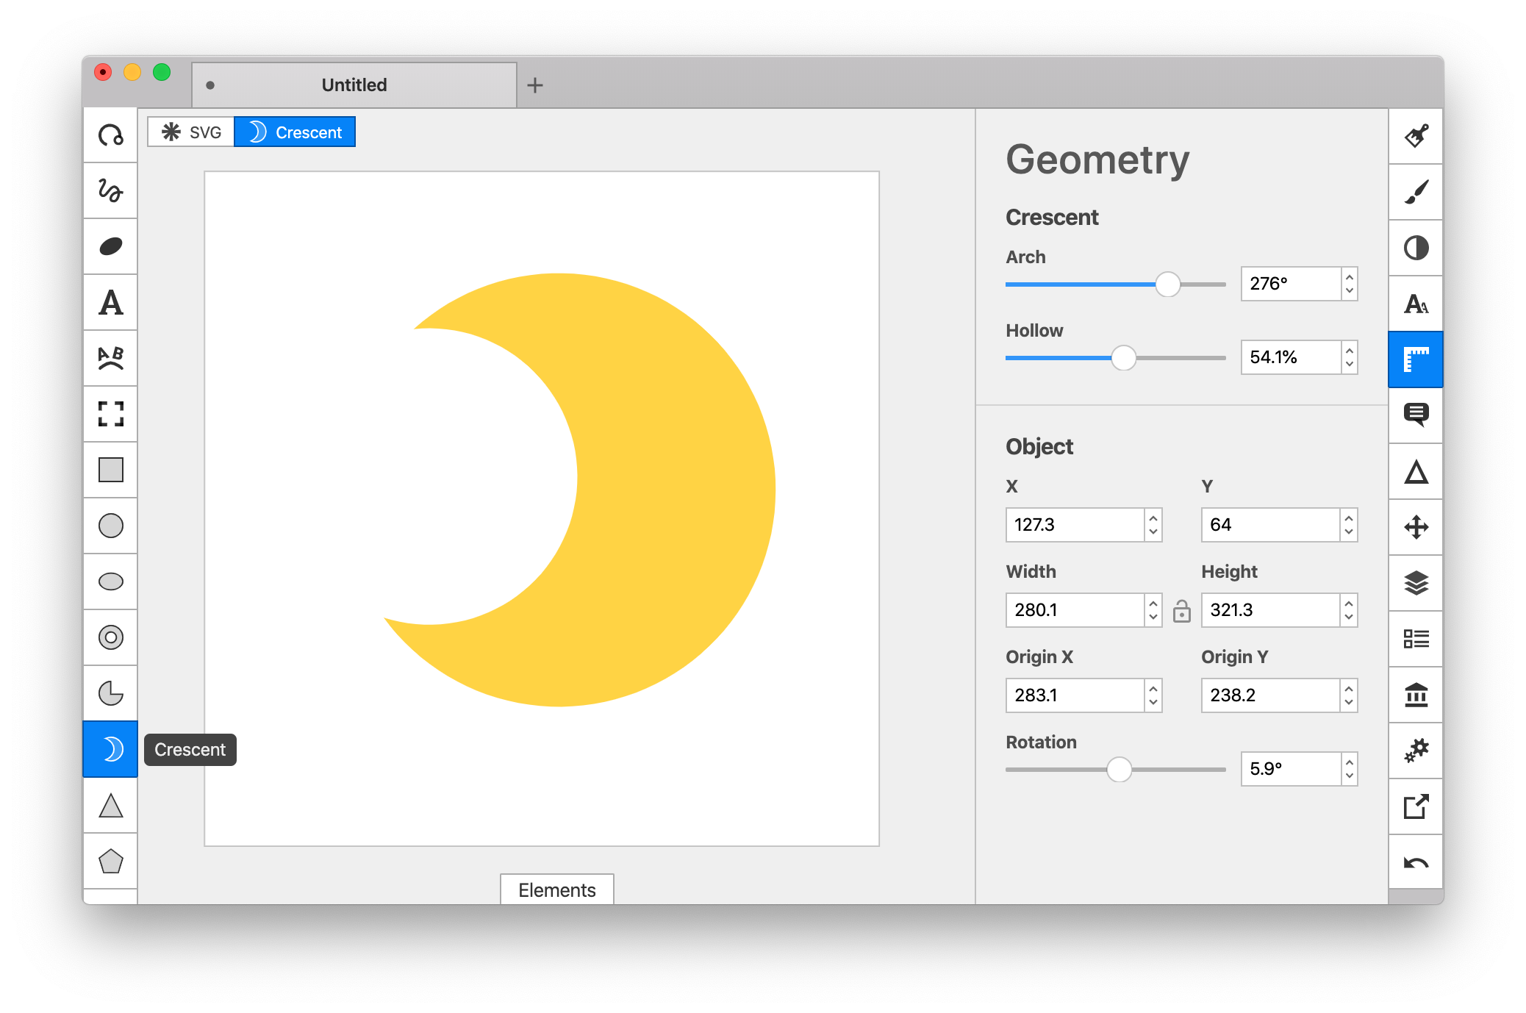The image size is (1526, 1013).
Task: Switch to SVG in the breadcrumb bar
Action: [190, 132]
